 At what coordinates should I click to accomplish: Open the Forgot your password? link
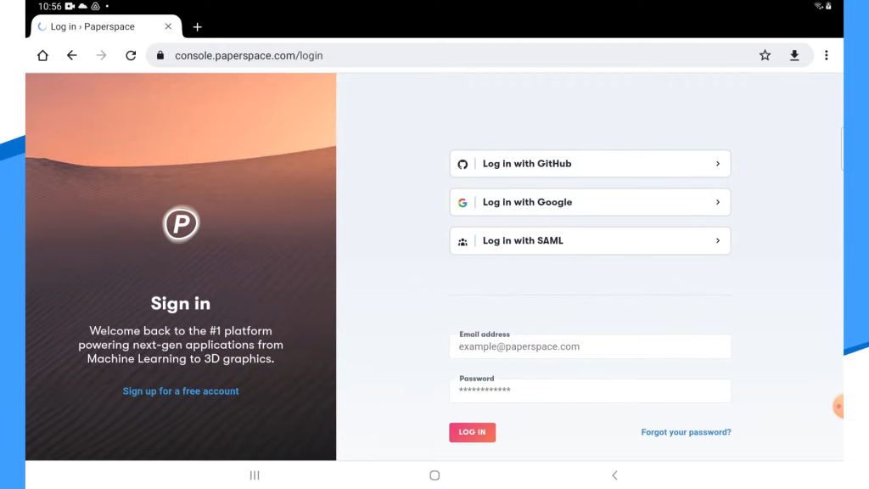coord(686,432)
